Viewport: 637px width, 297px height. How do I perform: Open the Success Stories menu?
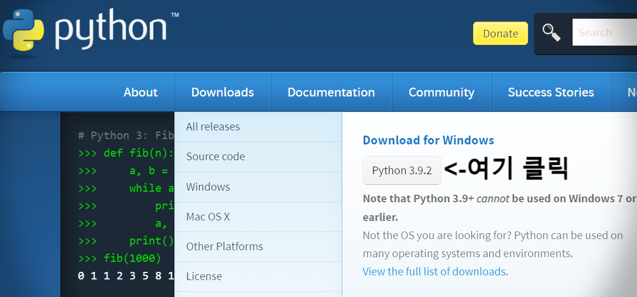click(551, 92)
